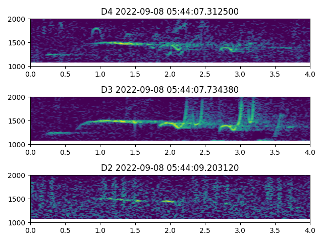The image size is (323, 242).
Task: Click the 2.0 x-axis tick below D4 plot
Action: 170,74
